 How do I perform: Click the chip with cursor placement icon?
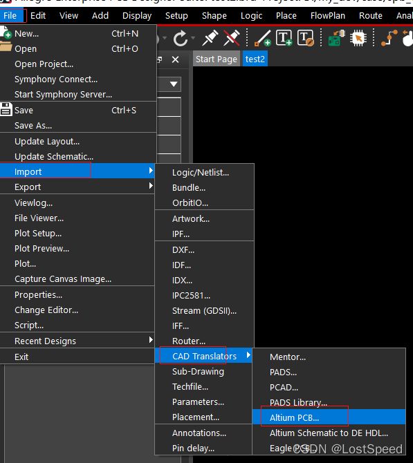[358, 38]
